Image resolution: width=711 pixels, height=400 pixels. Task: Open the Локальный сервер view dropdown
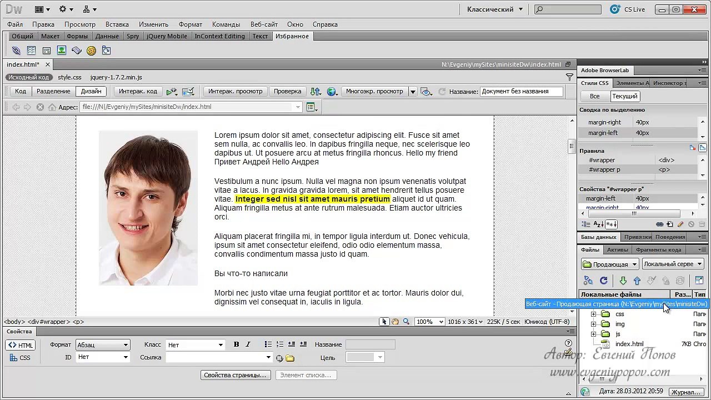(x=673, y=264)
